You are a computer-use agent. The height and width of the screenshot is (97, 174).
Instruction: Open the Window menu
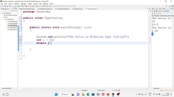pos(46,4)
